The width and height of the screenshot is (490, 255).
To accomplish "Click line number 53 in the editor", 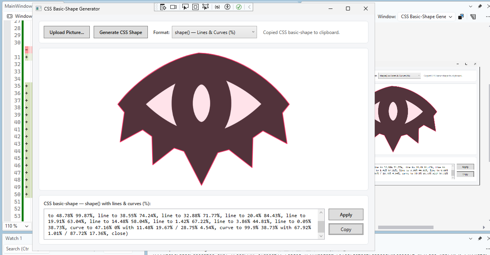I will (x=17, y=216).
